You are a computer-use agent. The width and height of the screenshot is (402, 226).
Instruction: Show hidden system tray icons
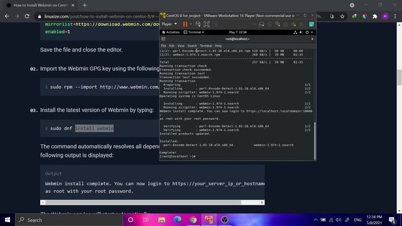point(315,220)
